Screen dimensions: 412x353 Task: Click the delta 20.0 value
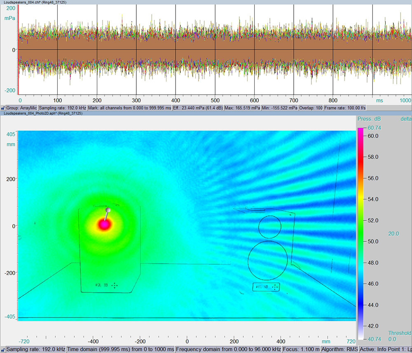coord(393,234)
